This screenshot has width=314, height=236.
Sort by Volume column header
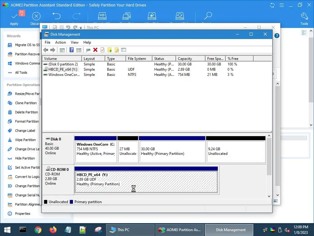[62, 59]
